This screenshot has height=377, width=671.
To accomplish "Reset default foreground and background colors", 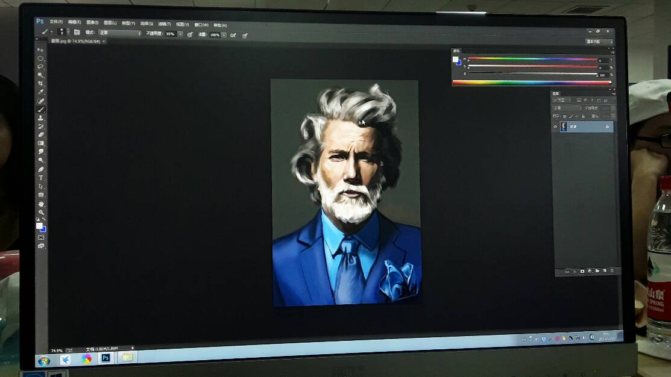I will pyautogui.click(x=37, y=220).
